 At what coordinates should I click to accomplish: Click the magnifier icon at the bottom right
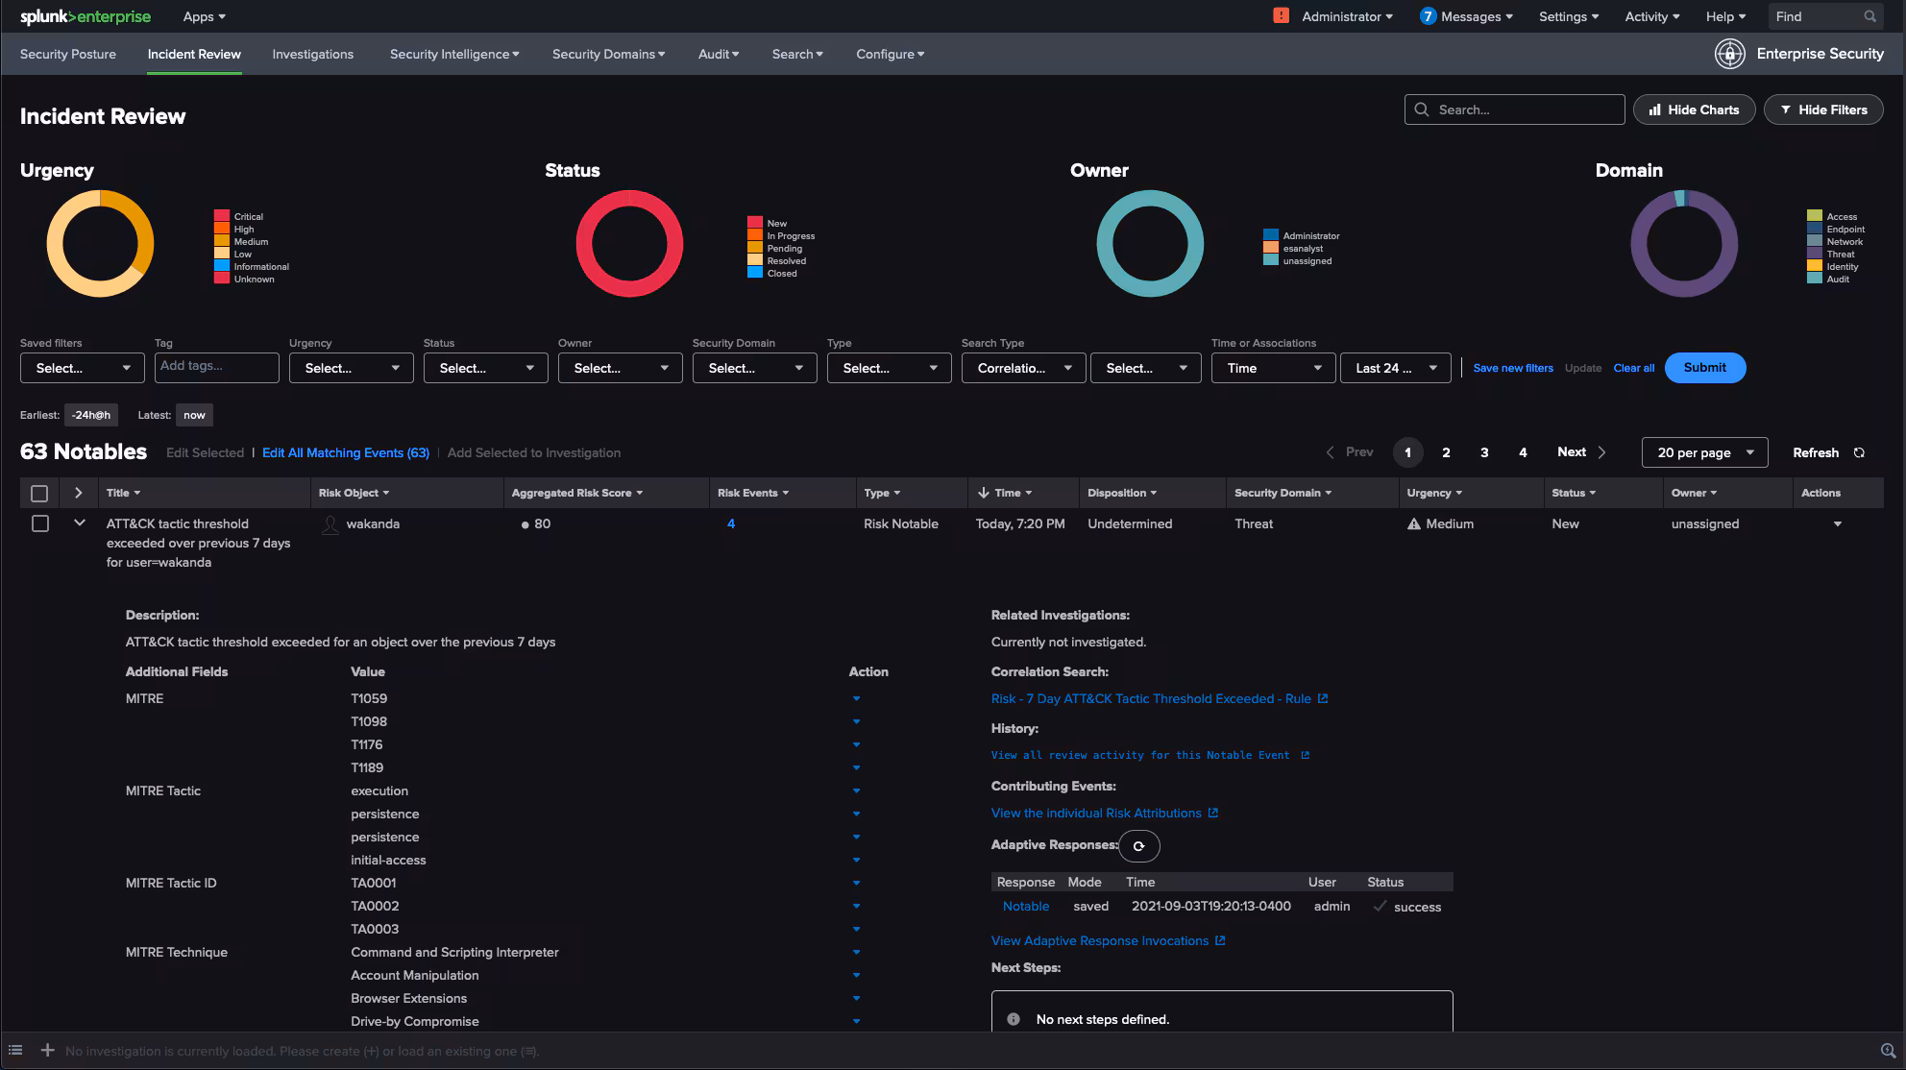pyautogui.click(x=1888, y=1051)
